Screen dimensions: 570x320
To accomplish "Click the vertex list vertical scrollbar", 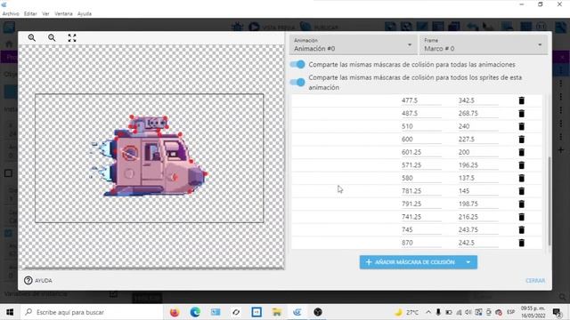I will 550,201.
